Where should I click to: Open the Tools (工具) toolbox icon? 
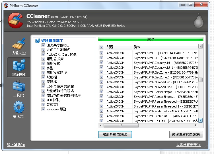(x=19, y=86)
